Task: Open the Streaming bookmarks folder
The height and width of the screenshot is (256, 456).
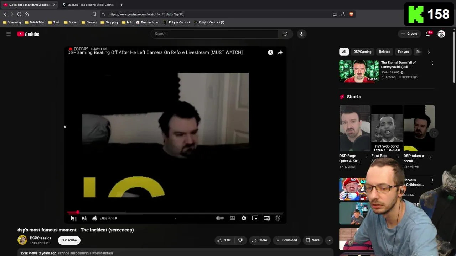Action: click(x=12, y=22)
